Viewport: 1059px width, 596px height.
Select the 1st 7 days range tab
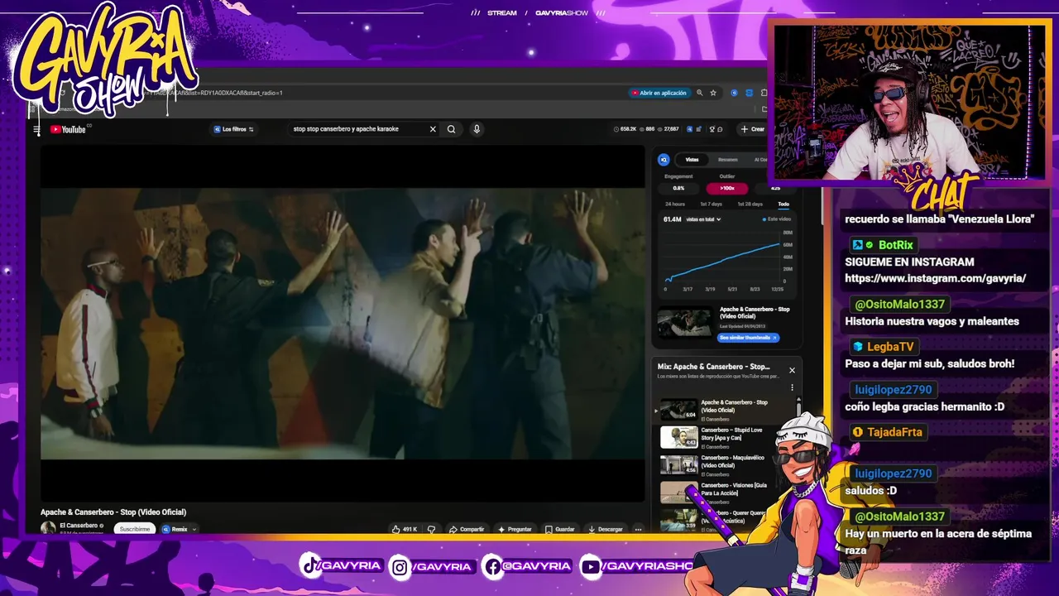(x=712, y=204)
